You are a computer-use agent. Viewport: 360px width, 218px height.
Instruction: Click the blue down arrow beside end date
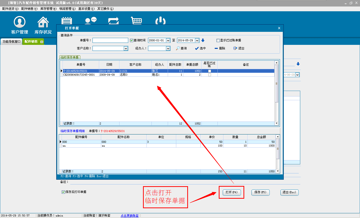(x=203, y=40)
